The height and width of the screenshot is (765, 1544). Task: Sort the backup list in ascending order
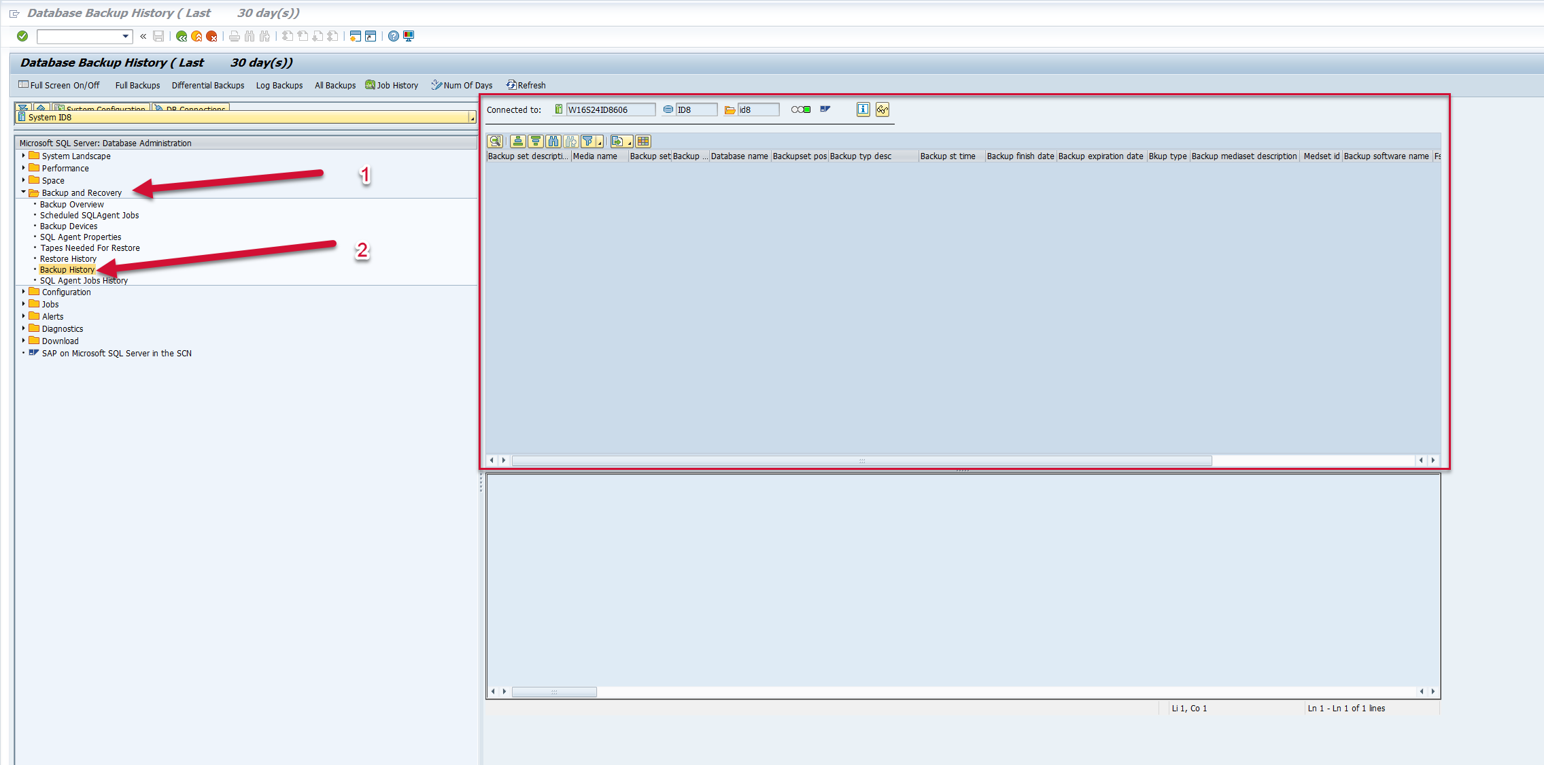[x=517, y=141]
